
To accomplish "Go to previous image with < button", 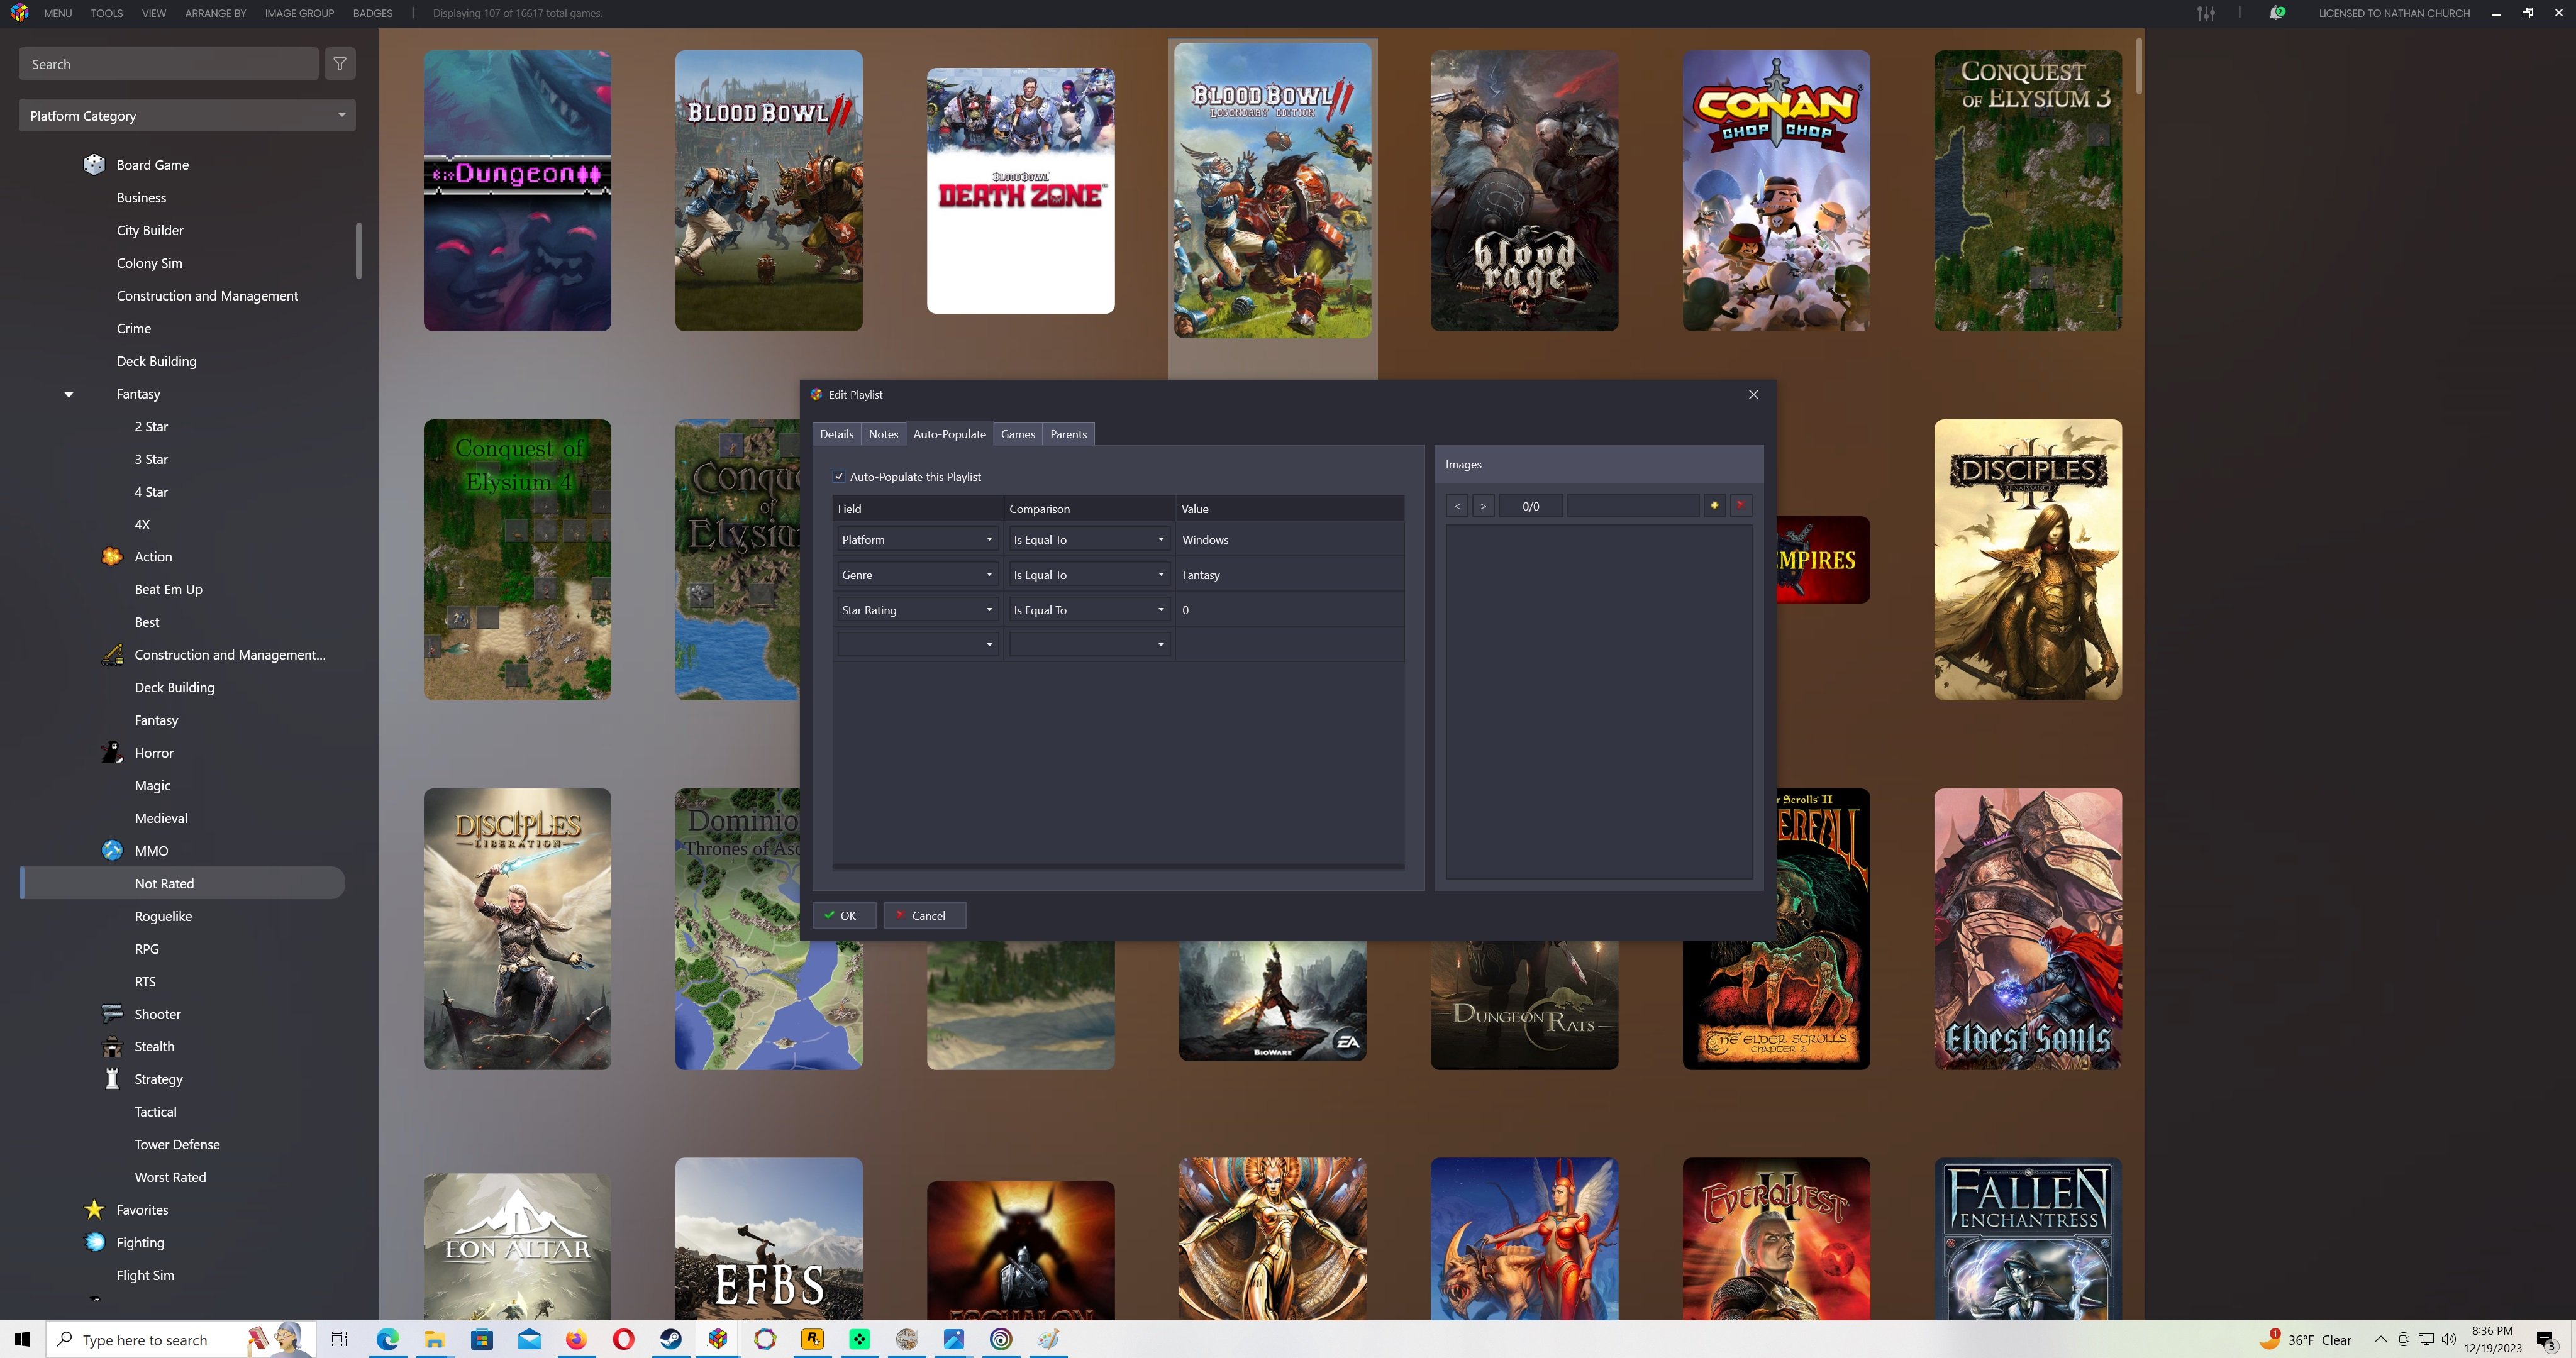I will (x=1457, y=506).
